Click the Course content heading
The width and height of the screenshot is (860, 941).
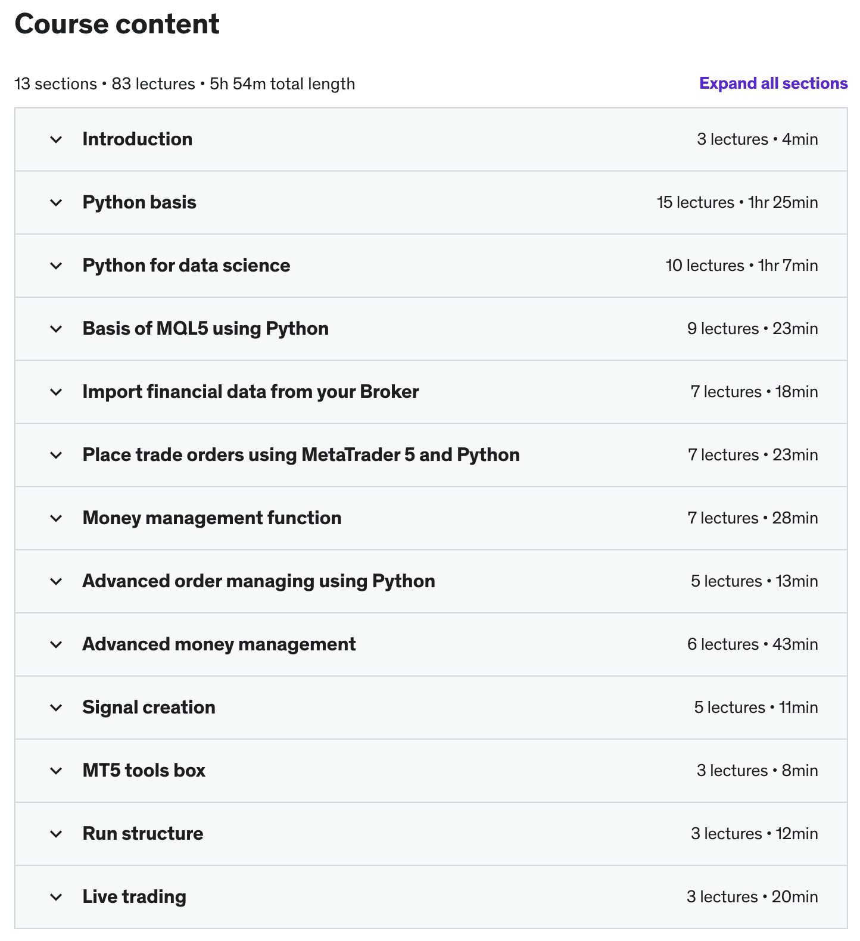[117, 24]
